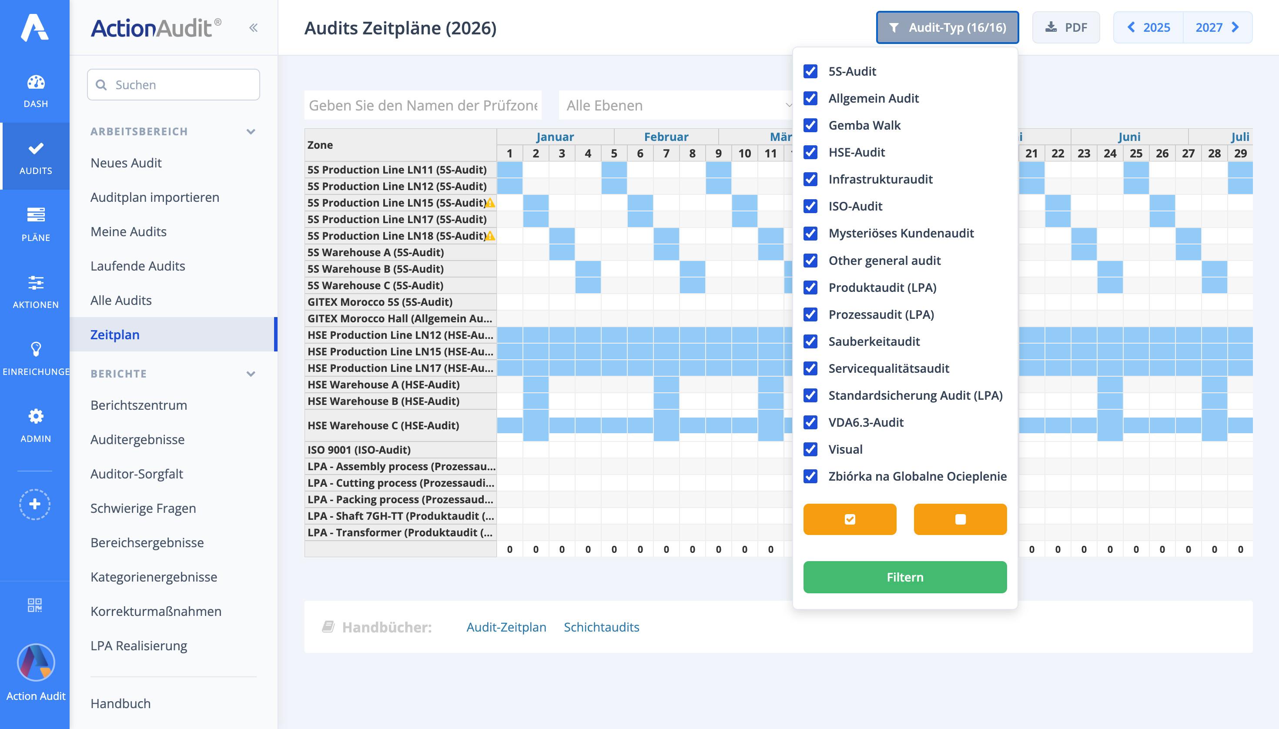Click the ActionAudit brand logo

[156, 28]
